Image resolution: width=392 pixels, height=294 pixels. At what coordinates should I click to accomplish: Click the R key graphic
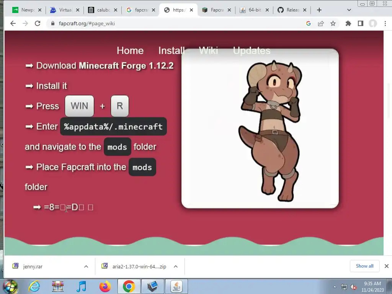(120, 106)
